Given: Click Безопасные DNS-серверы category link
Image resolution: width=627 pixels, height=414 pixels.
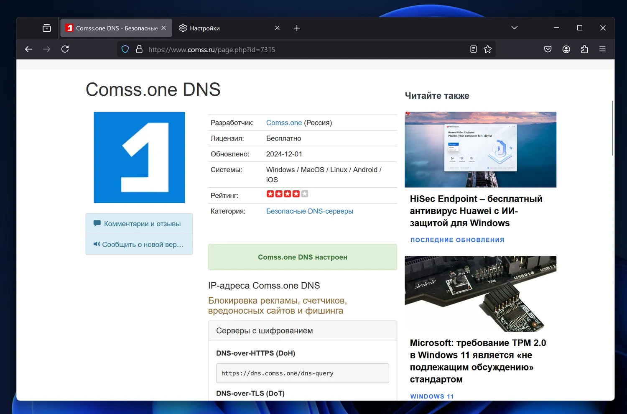Looking at the screenshot, I should (309, 211).
